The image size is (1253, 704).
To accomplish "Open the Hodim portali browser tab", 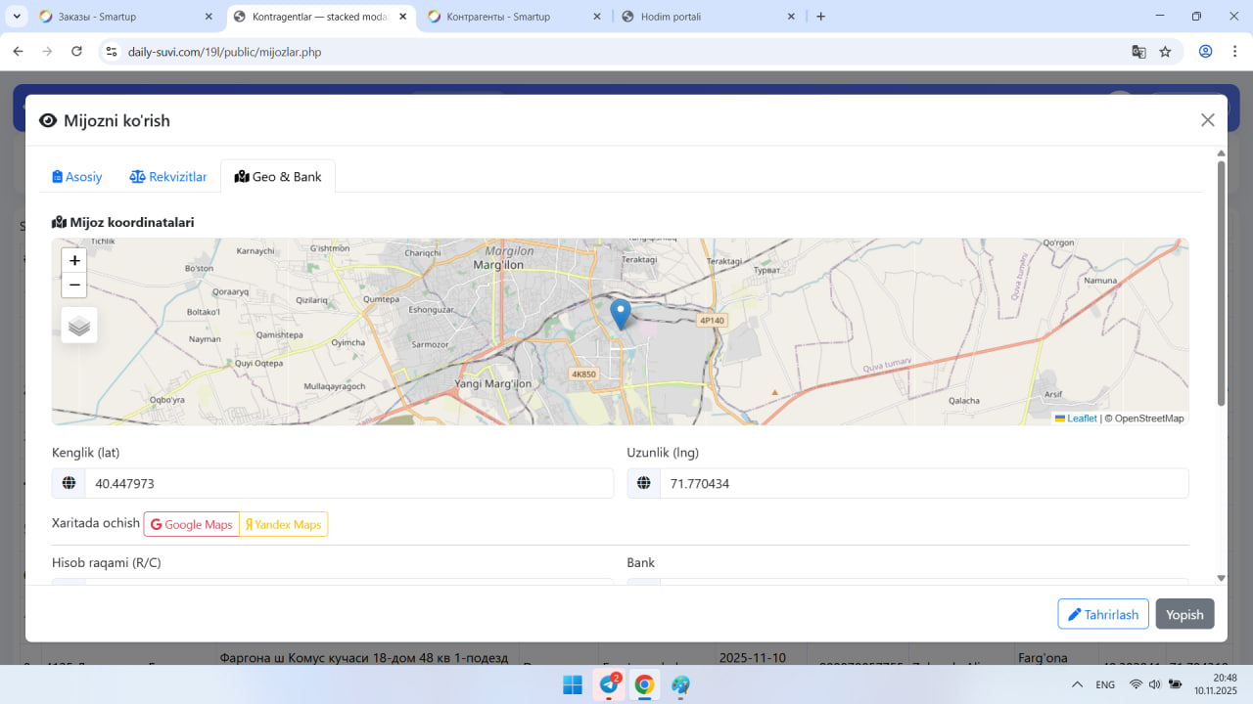I will (705, 17).
